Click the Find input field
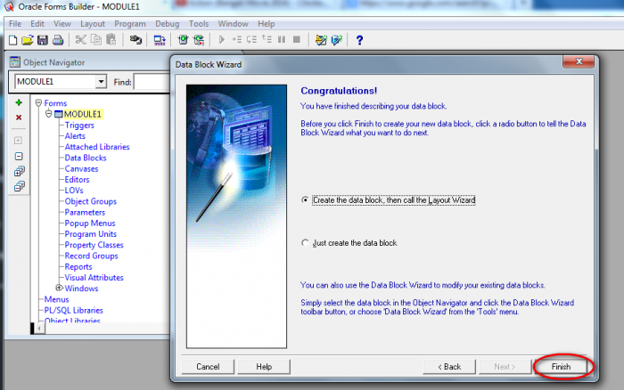Viewport: 624px width, 390px height. pyautogui.click(x=152, y=82)
